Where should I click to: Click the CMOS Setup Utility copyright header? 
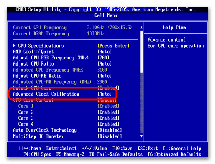pyautogui.click(x=106, y=9)
